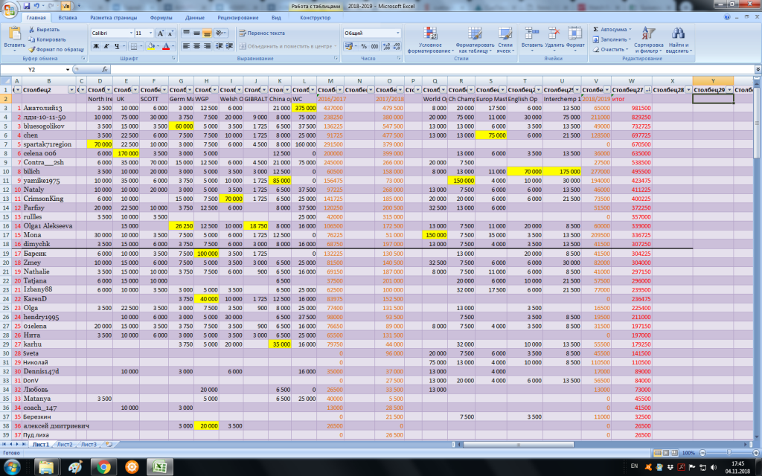Viewport: 762px width, 476px height.
Task: Click the Sort and Filter (Сортировка и фильтр) icon
Action: (x=648, y=33)
